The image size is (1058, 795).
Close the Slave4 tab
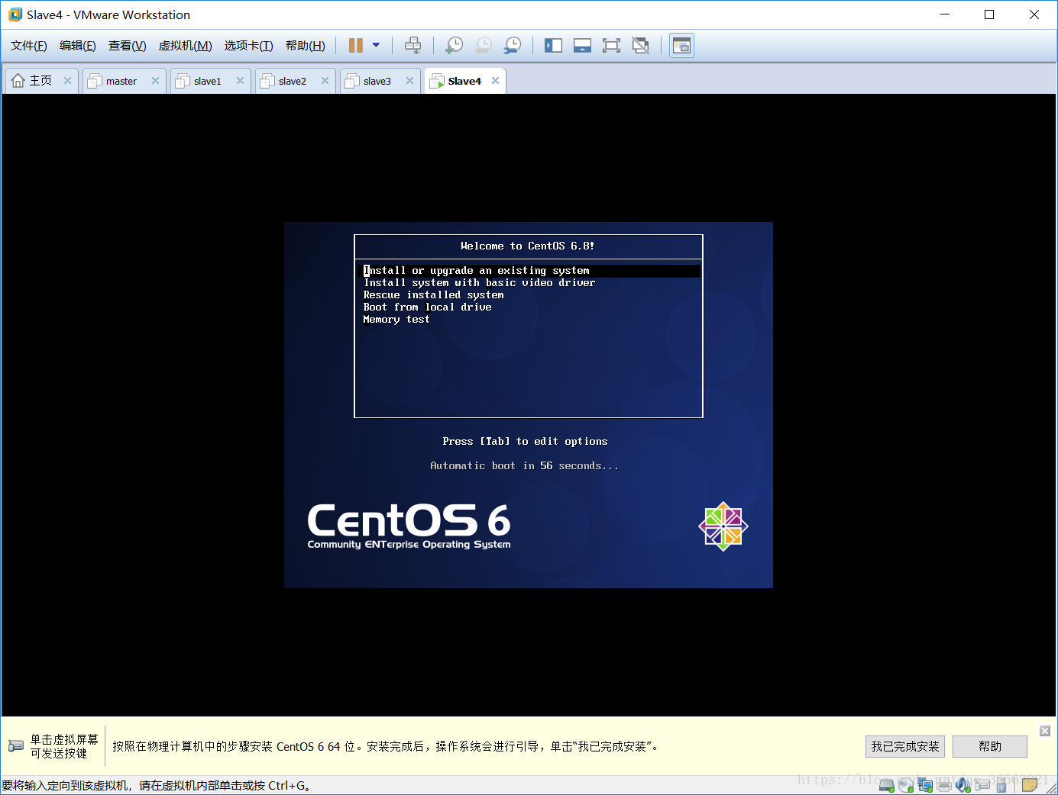pyautogui.click(x=496, y=81)
